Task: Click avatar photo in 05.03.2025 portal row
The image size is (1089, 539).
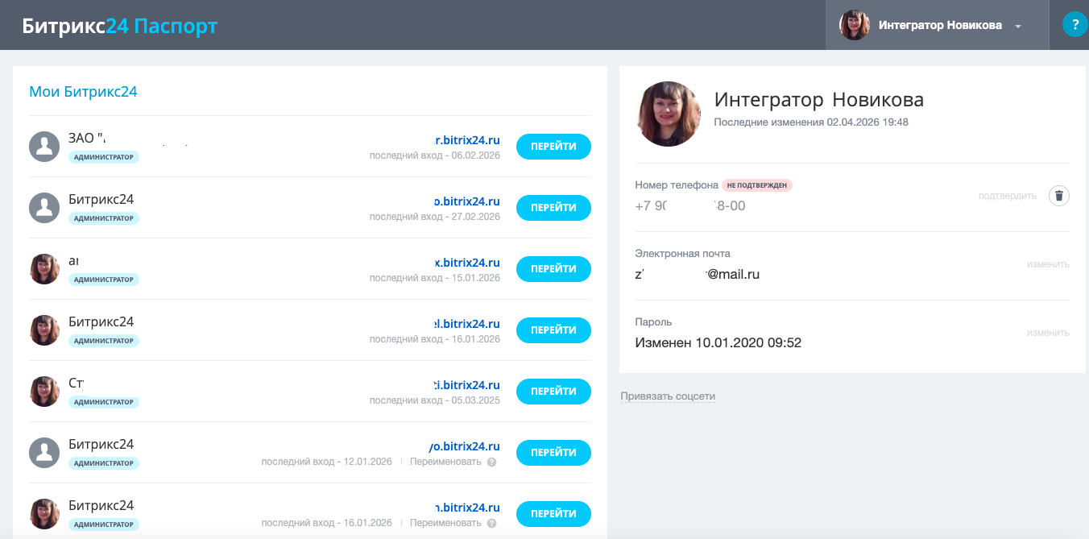Action: pos(44,392)
